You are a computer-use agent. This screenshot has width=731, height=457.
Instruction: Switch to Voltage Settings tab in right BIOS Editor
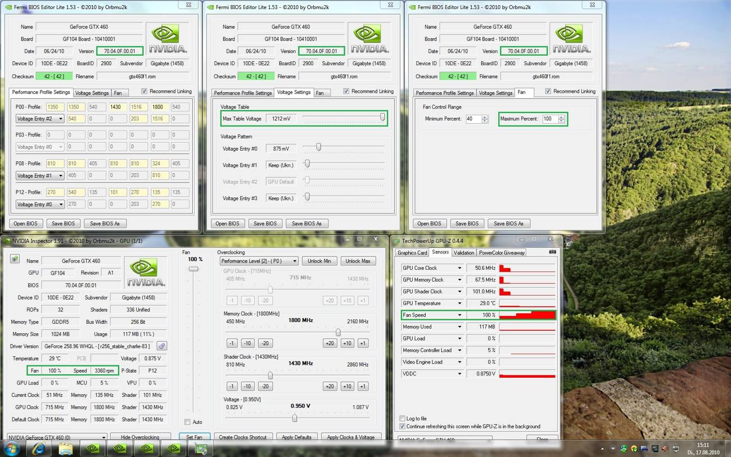pos(495,93)
